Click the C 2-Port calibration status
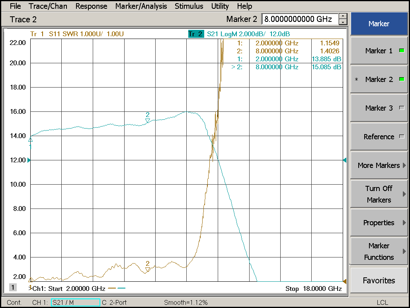This screenshot has width=410, height=308. [x=114, y=302]
